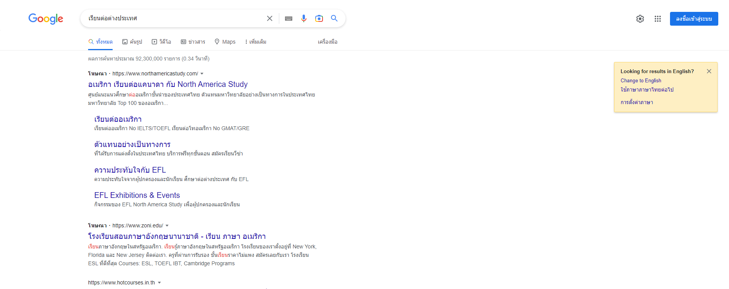This screenshot has height=289, width=729.
Task: Click the Google logo
Action: [x=46, y=19]
